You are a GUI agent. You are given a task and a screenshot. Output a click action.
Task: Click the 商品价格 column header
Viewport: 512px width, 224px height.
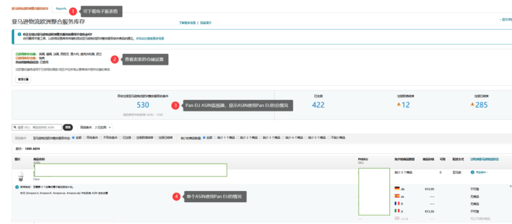tap(428, 159)
